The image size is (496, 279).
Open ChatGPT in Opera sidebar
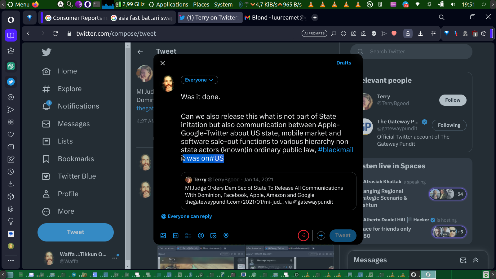coord(11,66)
